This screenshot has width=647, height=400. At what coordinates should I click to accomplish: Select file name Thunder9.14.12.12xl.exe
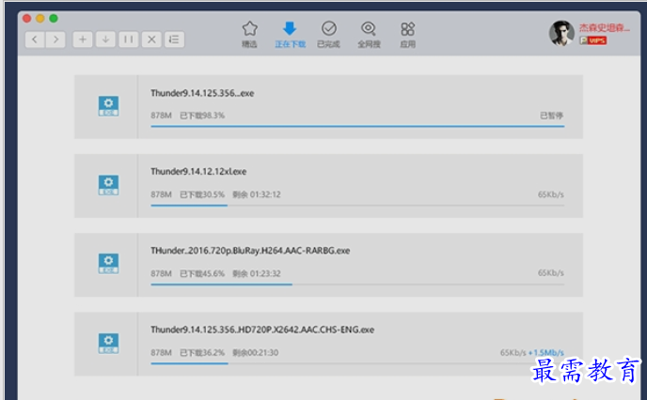click(x=198, y=172)
